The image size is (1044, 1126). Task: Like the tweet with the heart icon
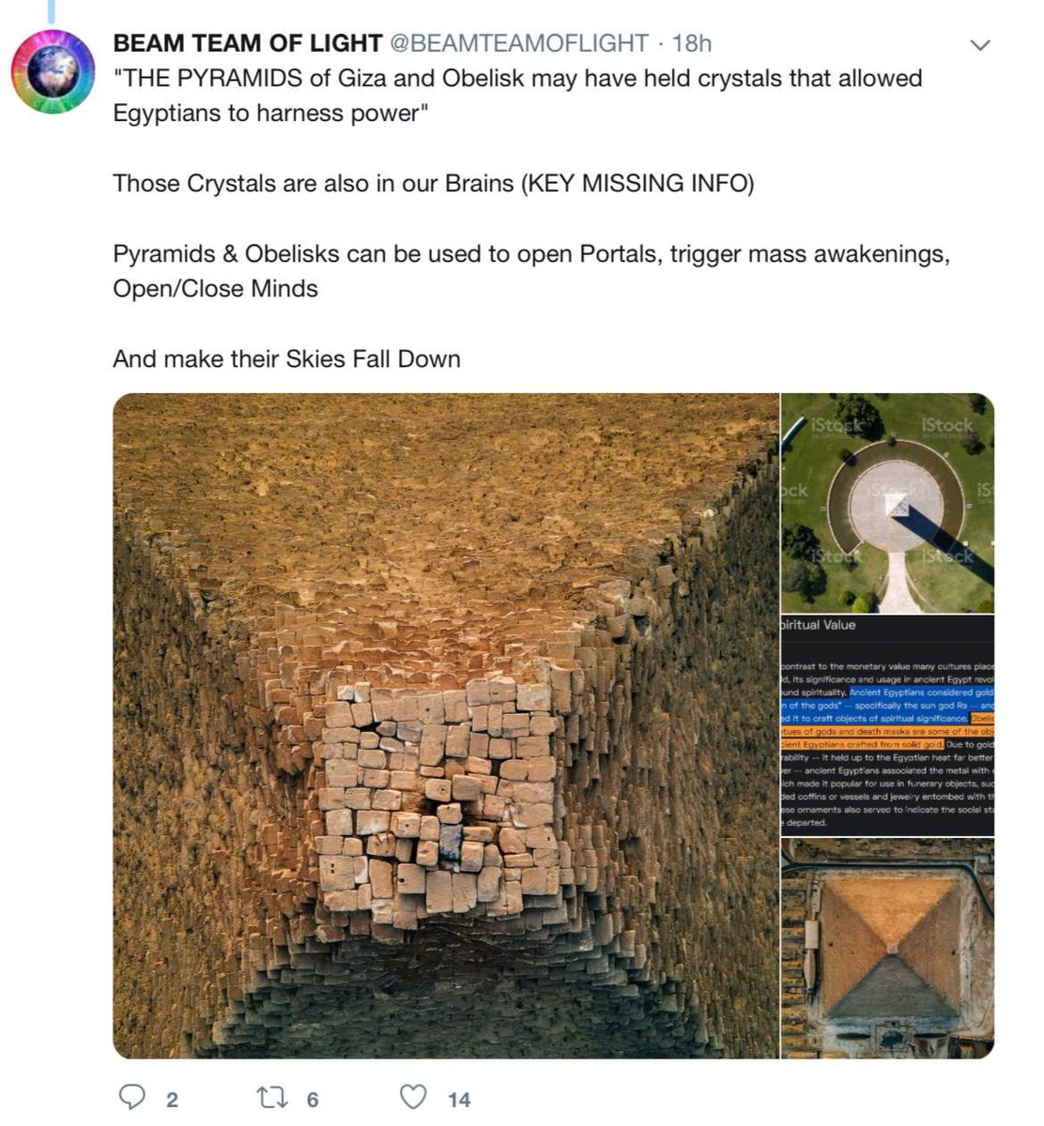[x=414, y=1098]
